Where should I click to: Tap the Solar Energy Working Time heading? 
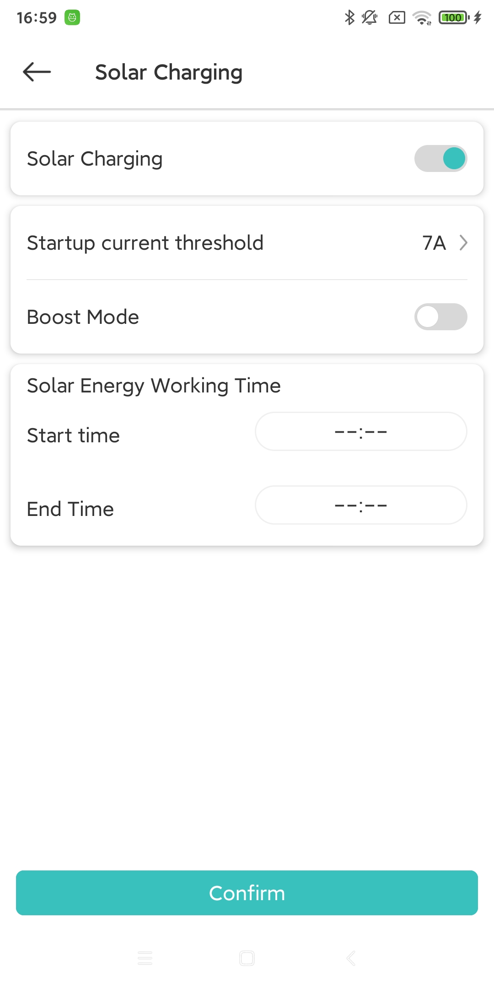coord(154,386)
